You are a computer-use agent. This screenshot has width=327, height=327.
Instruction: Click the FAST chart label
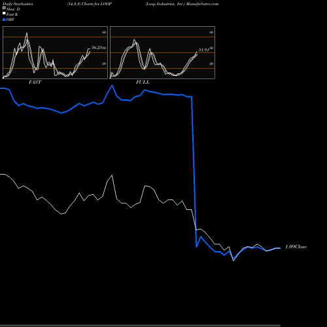[x=35, y=82]
